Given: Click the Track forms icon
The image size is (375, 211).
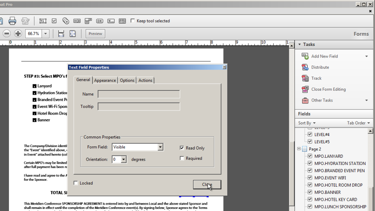Looking at the screenshot, I should (305, 78).
